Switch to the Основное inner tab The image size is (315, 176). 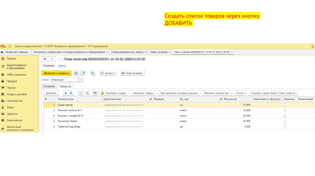(x=49, y=86)
